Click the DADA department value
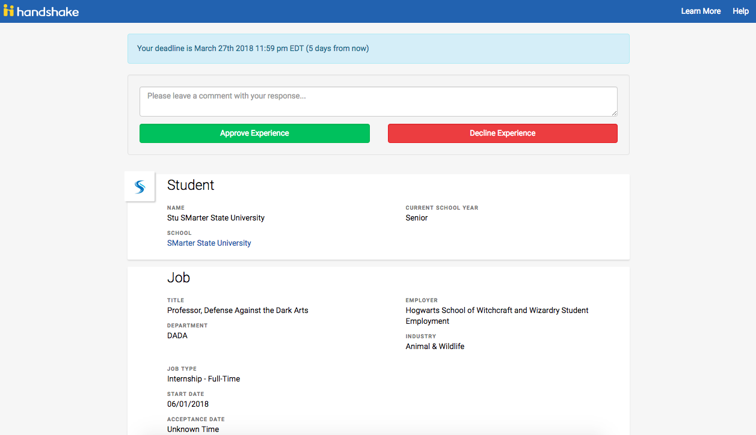 tap(177, 336)
